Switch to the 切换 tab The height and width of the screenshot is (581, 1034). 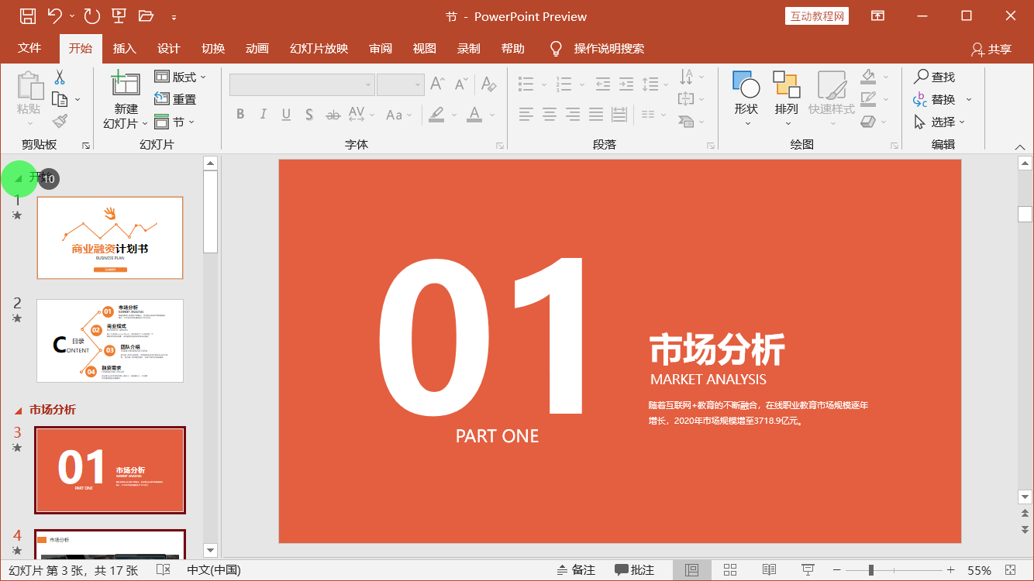tap(213, 48)
